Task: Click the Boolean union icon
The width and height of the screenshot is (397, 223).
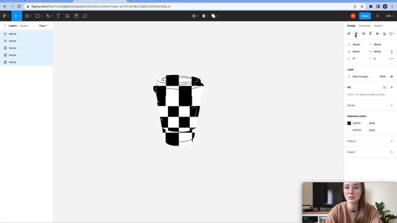Action: [213, 16]
